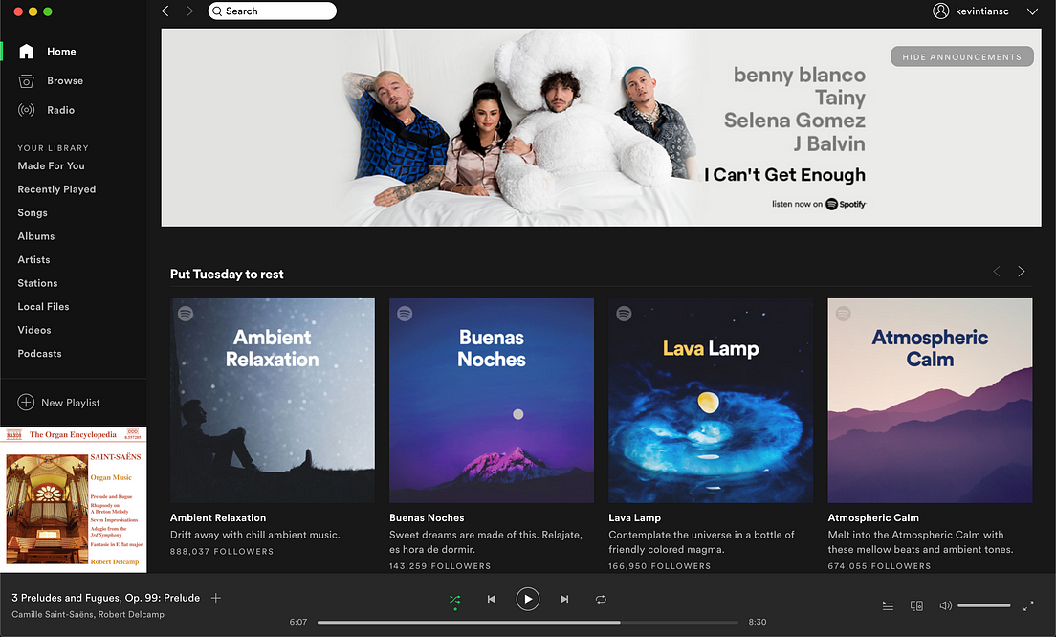Open the play queue icon

pyautogui.click(x=889, y=606)
